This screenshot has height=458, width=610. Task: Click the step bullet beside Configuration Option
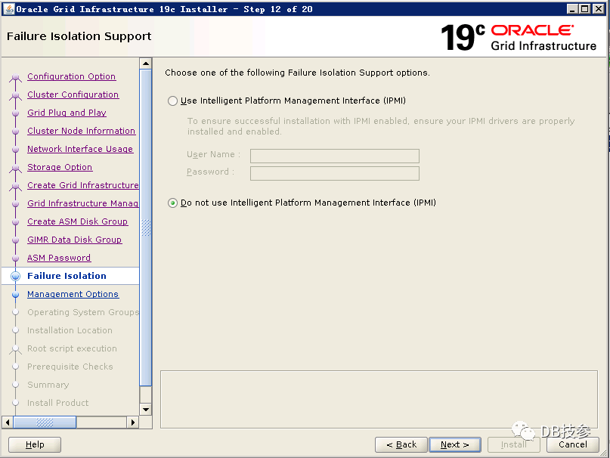tap(15, 77)
